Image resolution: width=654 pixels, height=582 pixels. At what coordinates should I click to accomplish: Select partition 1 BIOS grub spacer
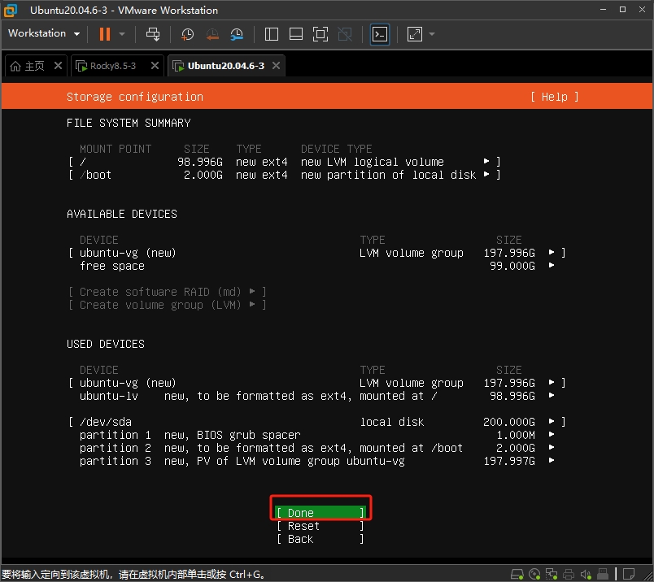coord(317,435)
